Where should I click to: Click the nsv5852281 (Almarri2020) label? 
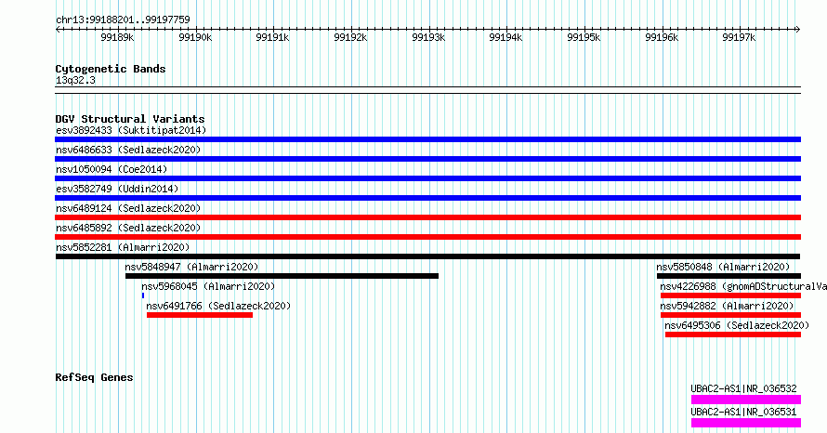click(x=123, y=247)
